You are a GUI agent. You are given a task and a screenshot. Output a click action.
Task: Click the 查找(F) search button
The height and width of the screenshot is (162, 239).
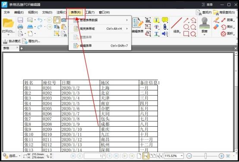pyautogui.click(x=204, y=12)
